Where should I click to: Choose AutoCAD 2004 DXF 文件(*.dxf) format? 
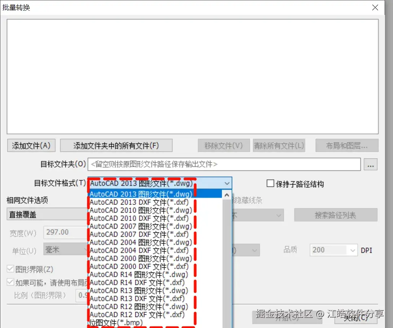155,250
